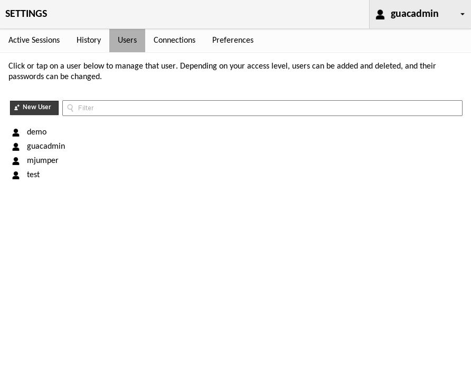Click the user icon beside guacadmin in list

pyautogui.click(x=16, y=147)
